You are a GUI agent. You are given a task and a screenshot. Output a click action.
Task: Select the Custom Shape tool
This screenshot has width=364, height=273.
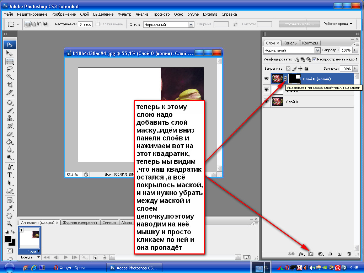(x=10, y=191)
